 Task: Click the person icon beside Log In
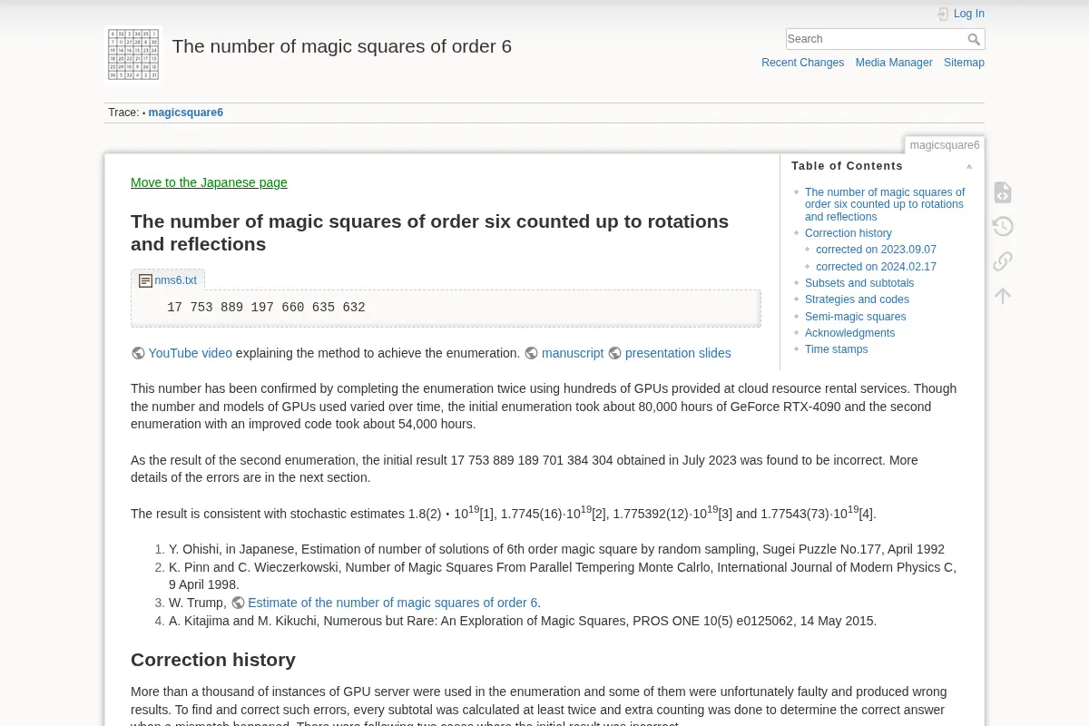click(943, 14)
